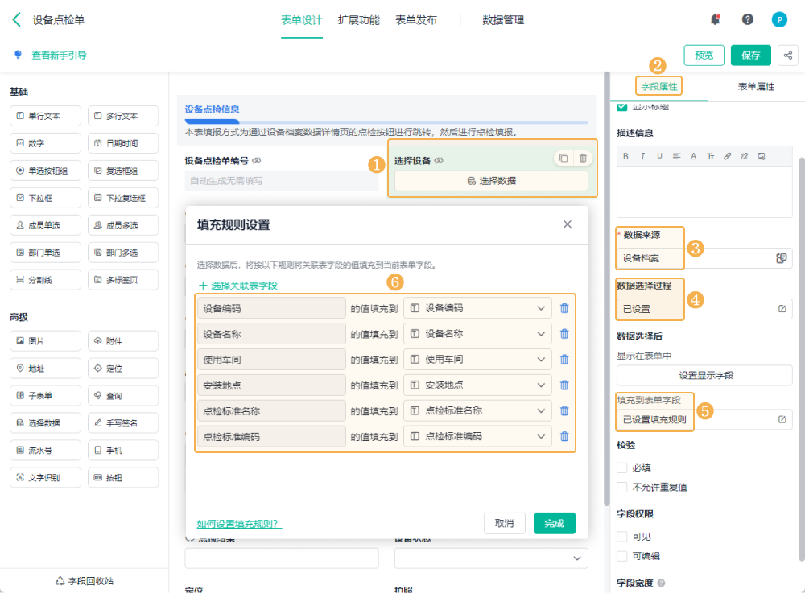This screenshot has width=805, height=593.
Task: Open the help question mark icon
Action: [748, 20]
